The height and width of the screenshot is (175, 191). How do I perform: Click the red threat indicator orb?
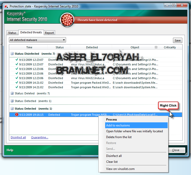coord(67,20)
